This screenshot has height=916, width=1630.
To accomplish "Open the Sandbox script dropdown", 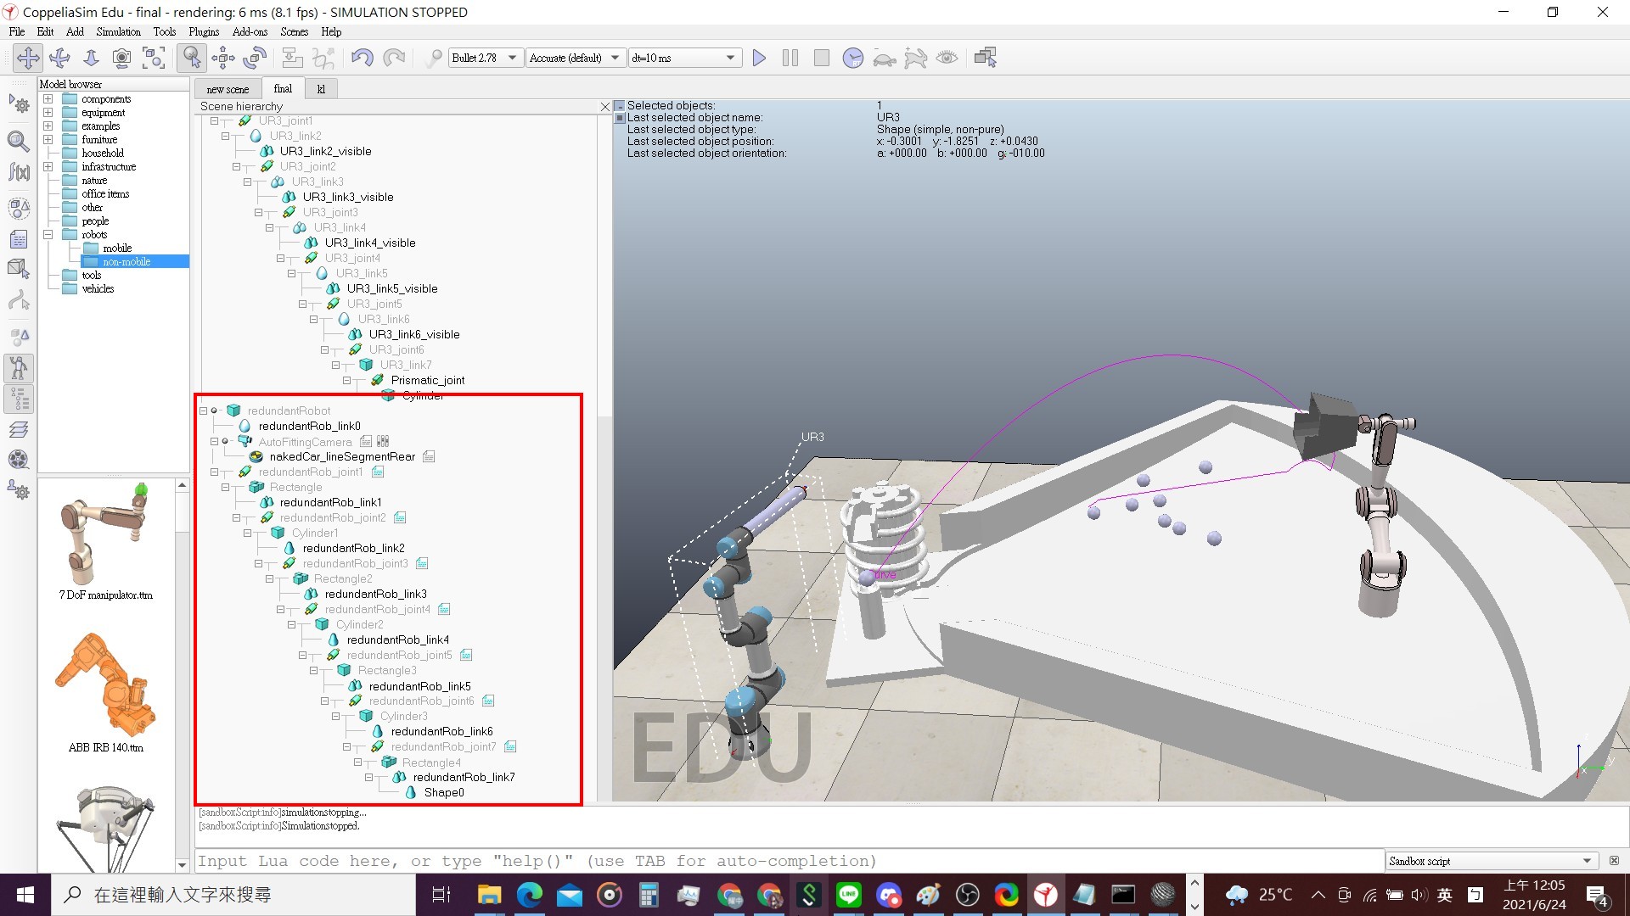I will click(1491, 861).
